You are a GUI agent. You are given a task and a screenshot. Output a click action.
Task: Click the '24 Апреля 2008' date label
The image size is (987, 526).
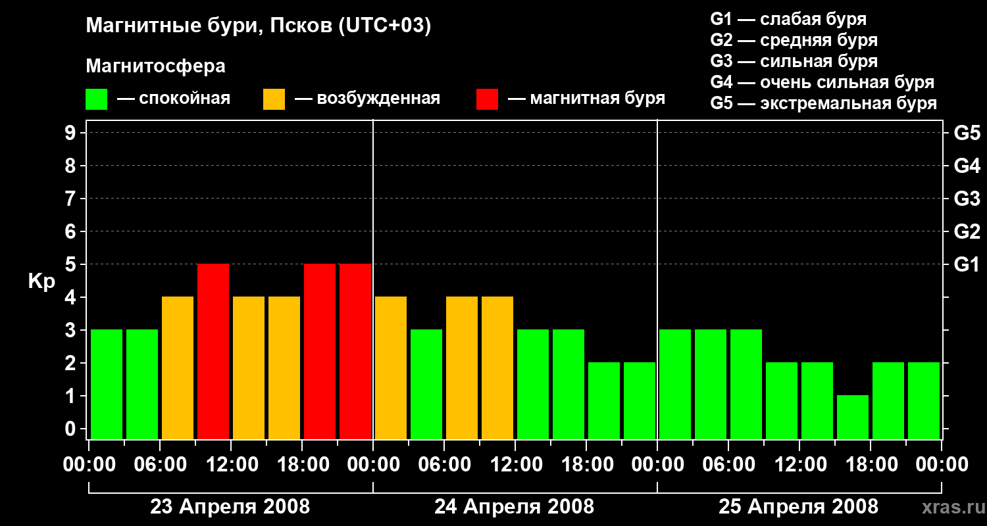pyautogui.click(x=515, y=507)
